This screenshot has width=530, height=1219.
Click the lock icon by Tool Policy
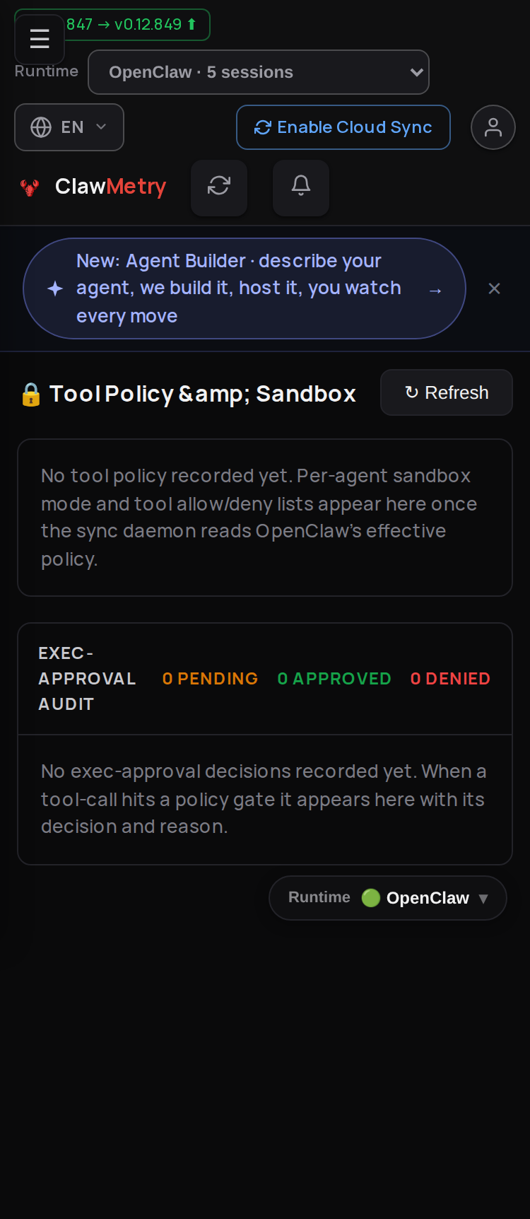tap(31, 395)
